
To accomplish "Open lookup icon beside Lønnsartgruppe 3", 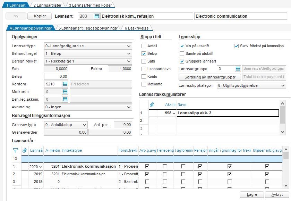I will [238, 69].
